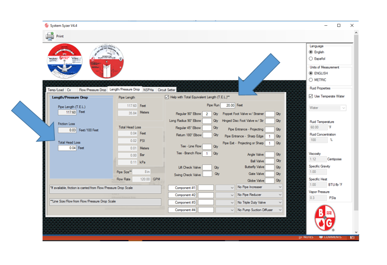Screen dimensions: 387x265
Task: Toggle Help with Total Equivalent Length checkbox
Action: 167,97
